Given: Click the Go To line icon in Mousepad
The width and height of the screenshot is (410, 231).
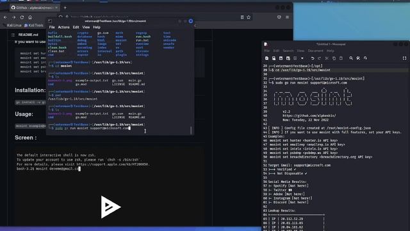Looking at the screenshot, I should point(365,58).
